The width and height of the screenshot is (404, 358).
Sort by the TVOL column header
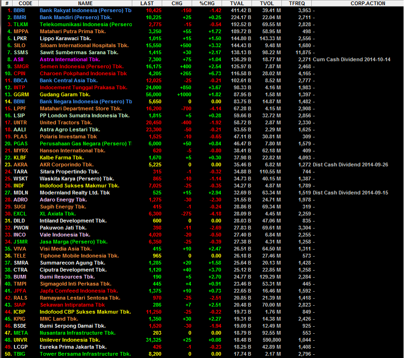click(267, 3)
